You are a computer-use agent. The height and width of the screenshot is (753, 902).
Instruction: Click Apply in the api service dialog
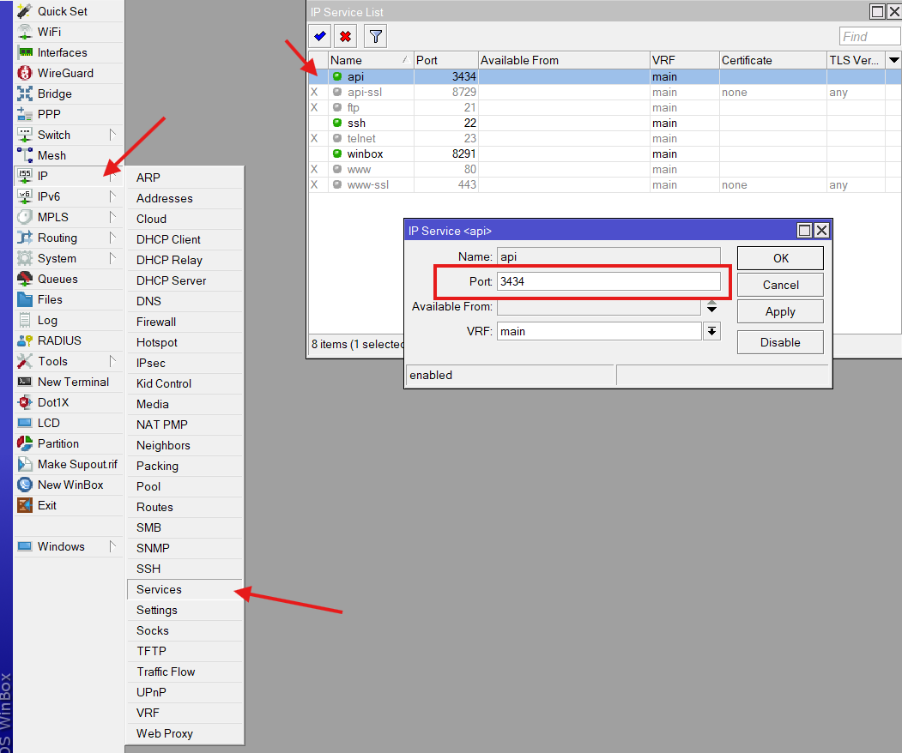(780, 311)
